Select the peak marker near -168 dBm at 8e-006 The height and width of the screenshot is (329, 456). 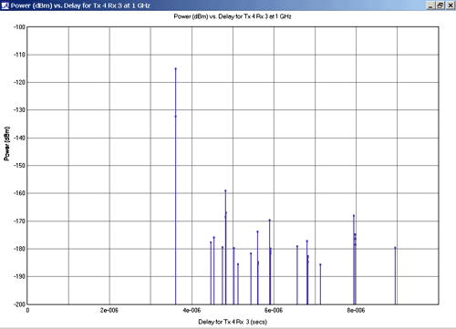tap(354, 216)
